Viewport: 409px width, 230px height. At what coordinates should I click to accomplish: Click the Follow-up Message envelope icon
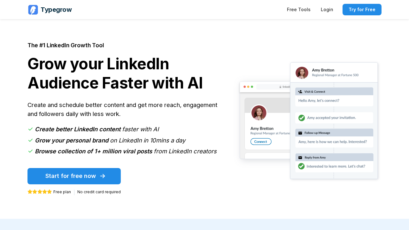coord(300,133)
